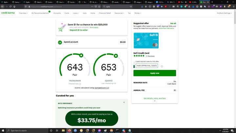Click the info icon next to Checked daily
This screenshot has width=236, height=133.
80,84
